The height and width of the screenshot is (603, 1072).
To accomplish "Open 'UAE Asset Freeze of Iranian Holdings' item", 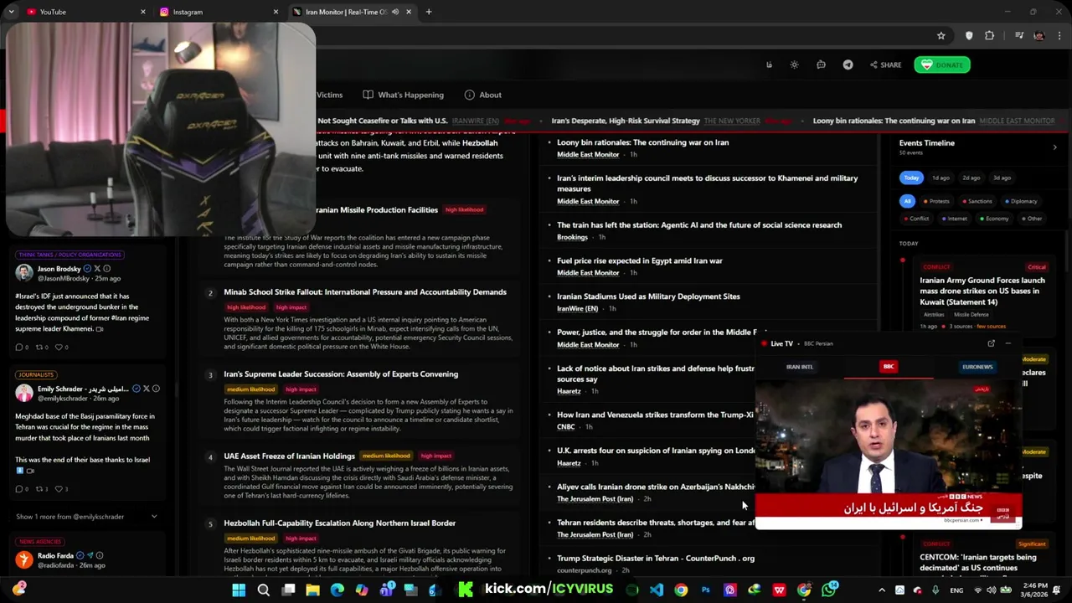I will pos(289,456).
